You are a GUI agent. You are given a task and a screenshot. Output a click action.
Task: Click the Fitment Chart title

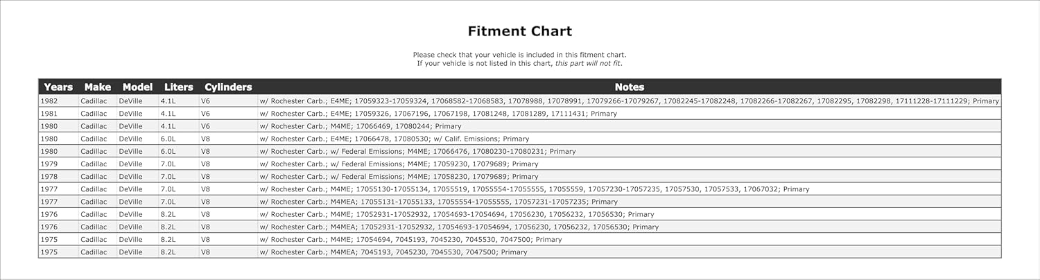coord(519,31)
